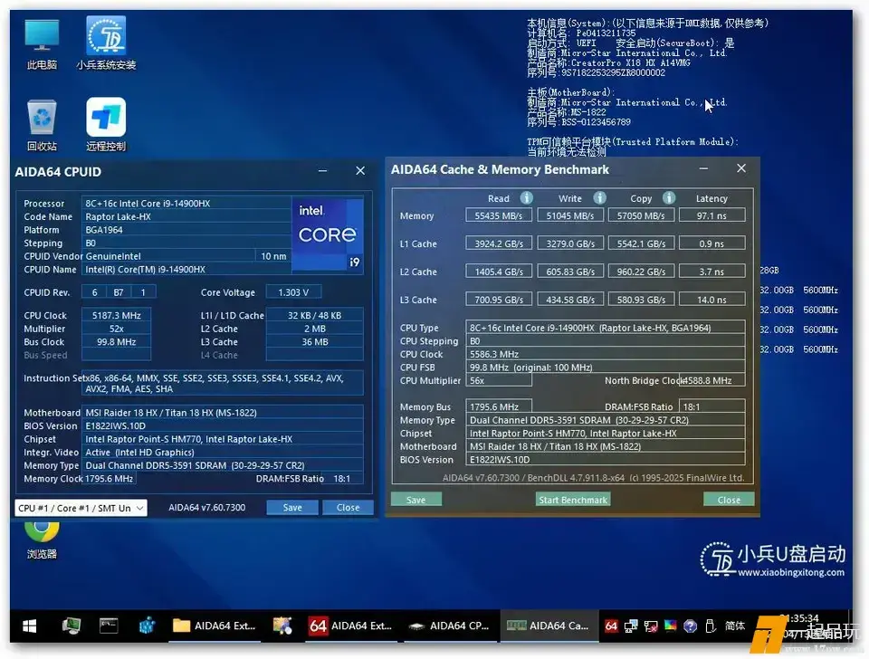Click Close in Cache & Memory Benchmark
This screenshot has height=659, width=869.
pyautogui.click(x=729, y=500)
